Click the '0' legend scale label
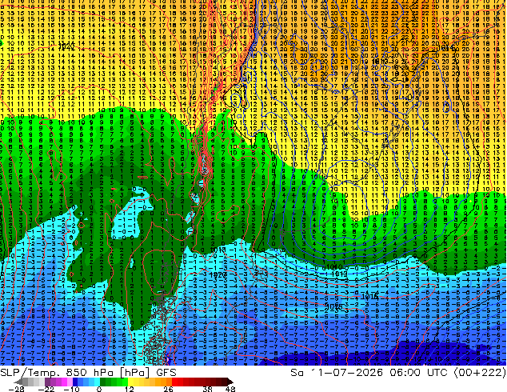 coord(99,389)
